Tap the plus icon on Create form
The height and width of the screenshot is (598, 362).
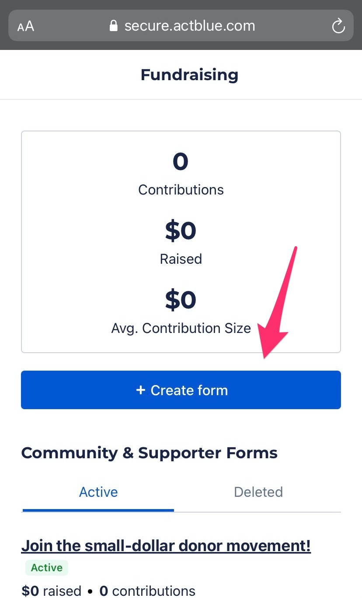click(x=140, y=390)
